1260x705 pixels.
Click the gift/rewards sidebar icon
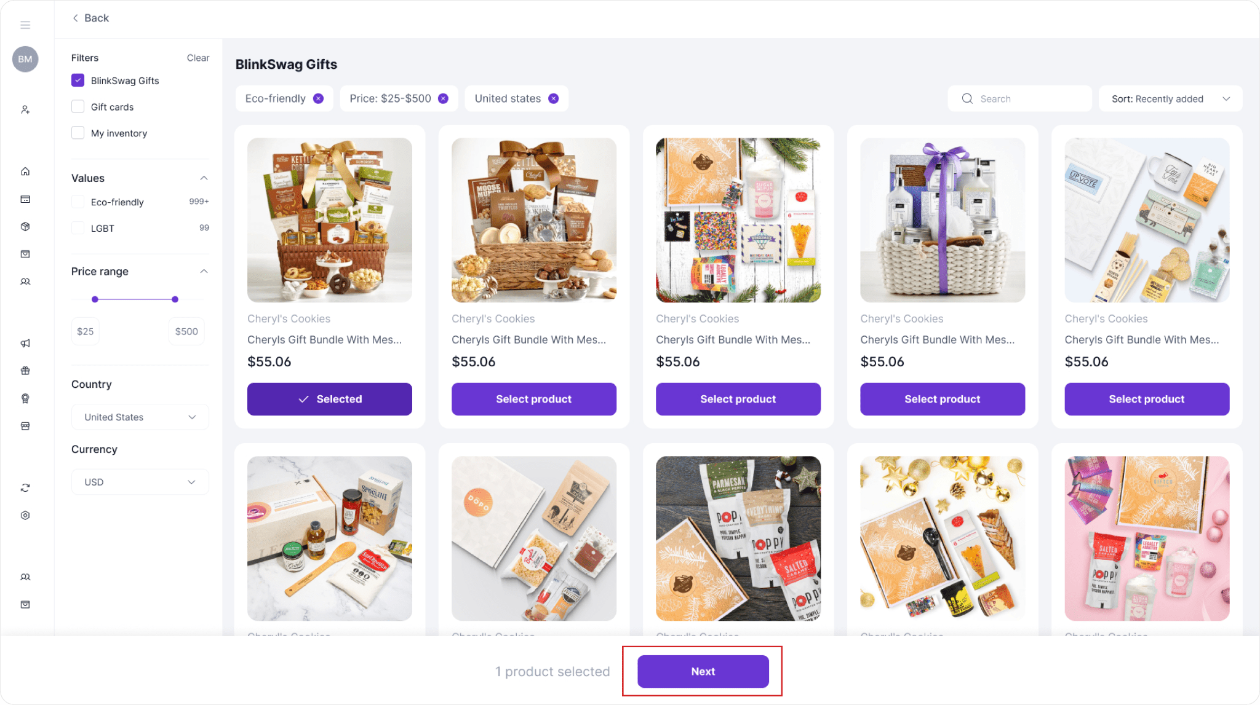click(x=25, y=370)
